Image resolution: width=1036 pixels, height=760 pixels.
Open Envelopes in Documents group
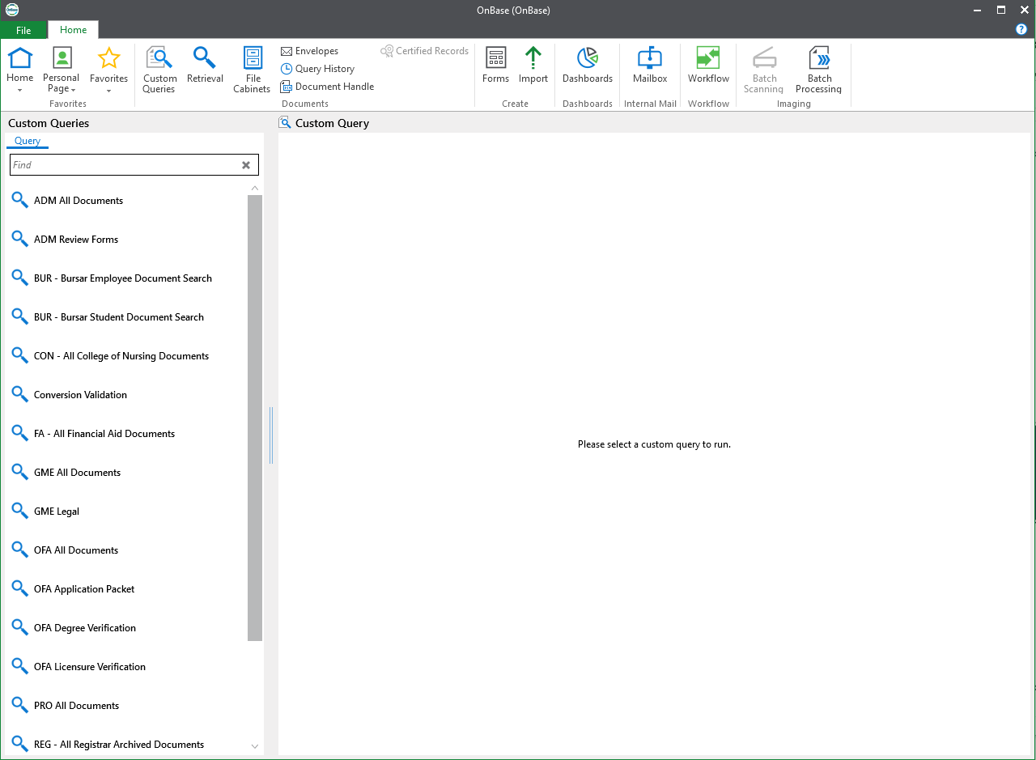[x=310, y=51]
